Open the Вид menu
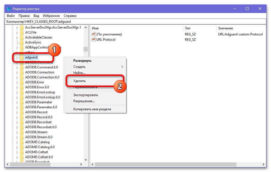271x172 pixels. tap(36, 16)
